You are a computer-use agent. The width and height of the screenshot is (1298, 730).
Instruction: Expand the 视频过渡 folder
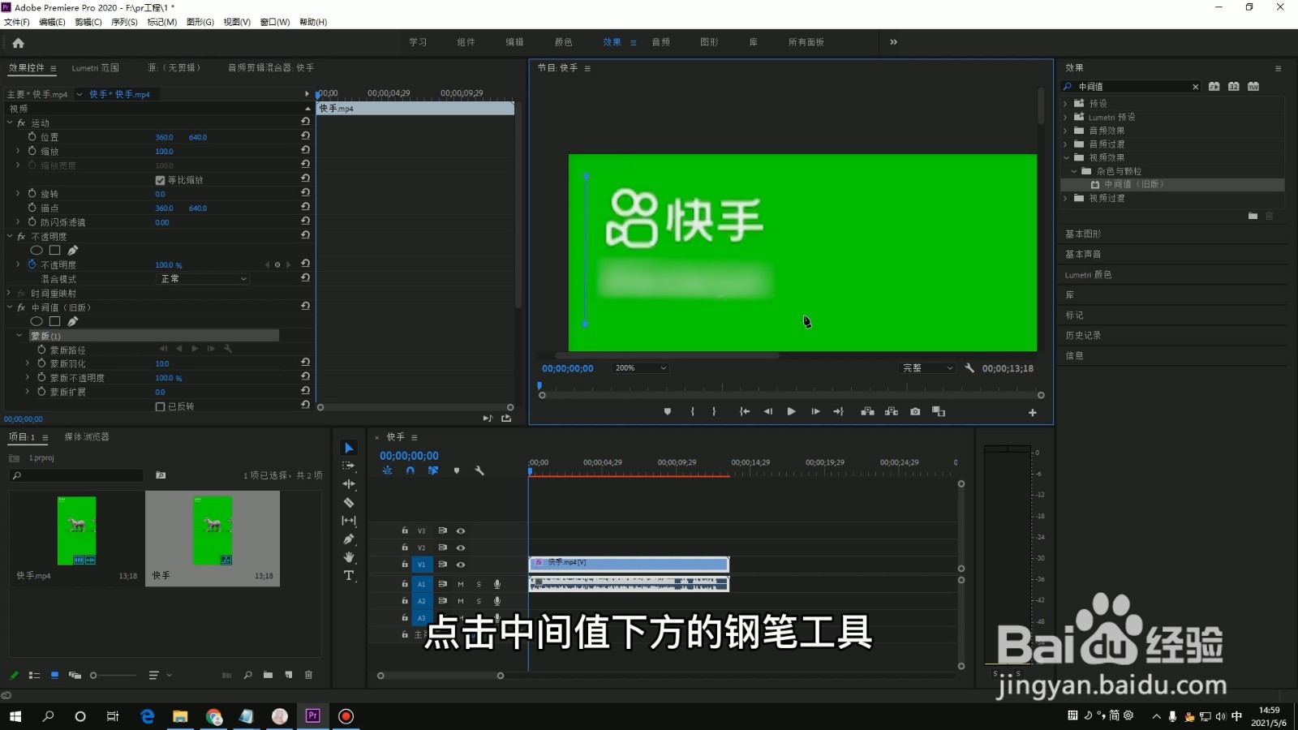(1066, 198)
